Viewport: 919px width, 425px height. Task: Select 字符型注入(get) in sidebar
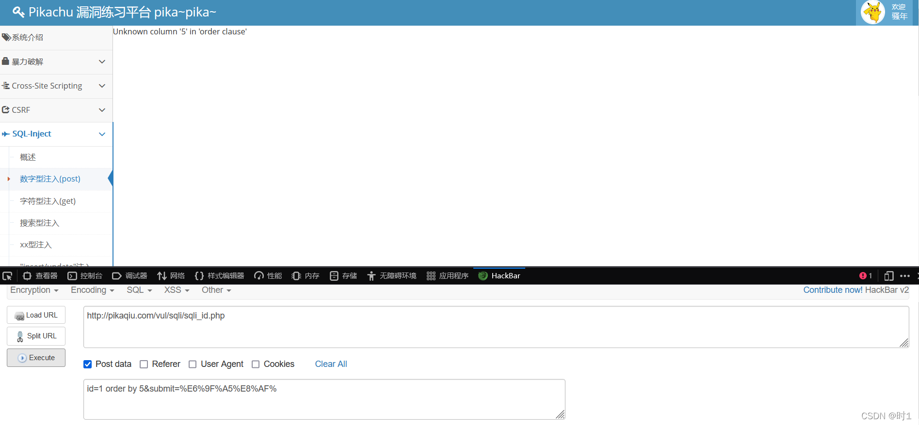tap(48, 201)
